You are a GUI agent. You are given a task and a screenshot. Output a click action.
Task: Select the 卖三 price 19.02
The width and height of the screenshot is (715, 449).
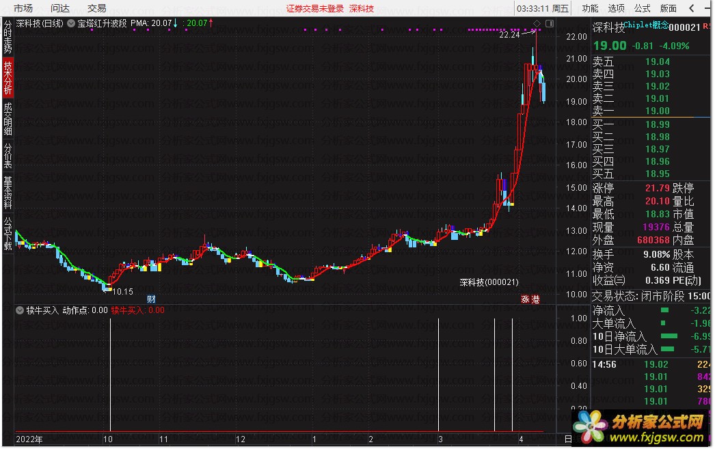657,86
